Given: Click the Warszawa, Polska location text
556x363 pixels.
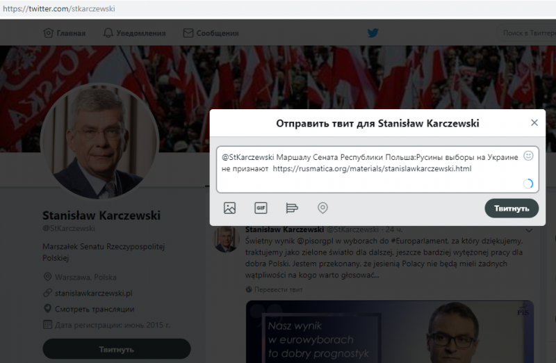Looking at the screenshot, I should pos(85,277).
